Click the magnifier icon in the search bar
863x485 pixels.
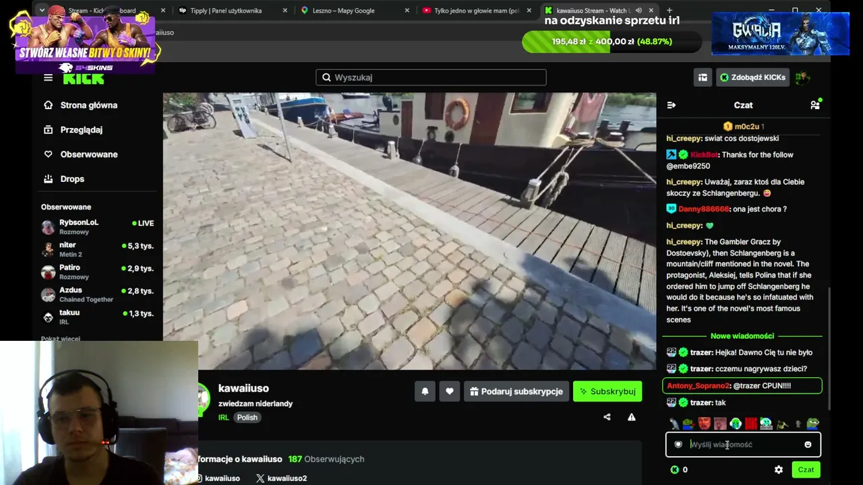pyautogui.click(x=326, y=77)
